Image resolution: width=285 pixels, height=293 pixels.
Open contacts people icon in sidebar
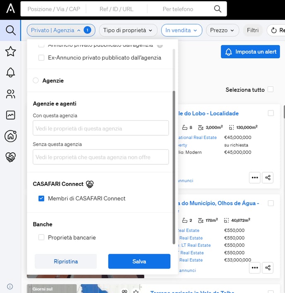10,94
